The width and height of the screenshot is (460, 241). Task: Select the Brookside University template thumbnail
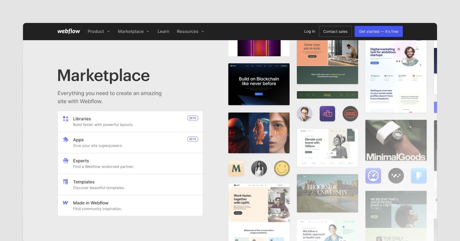(327, 193)
